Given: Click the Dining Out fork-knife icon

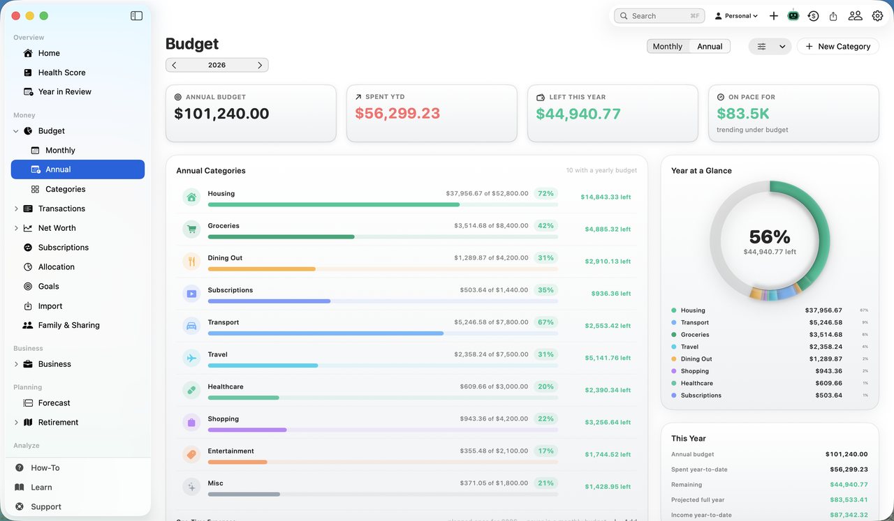Looking at the screenshot, I should click(191, 261).
